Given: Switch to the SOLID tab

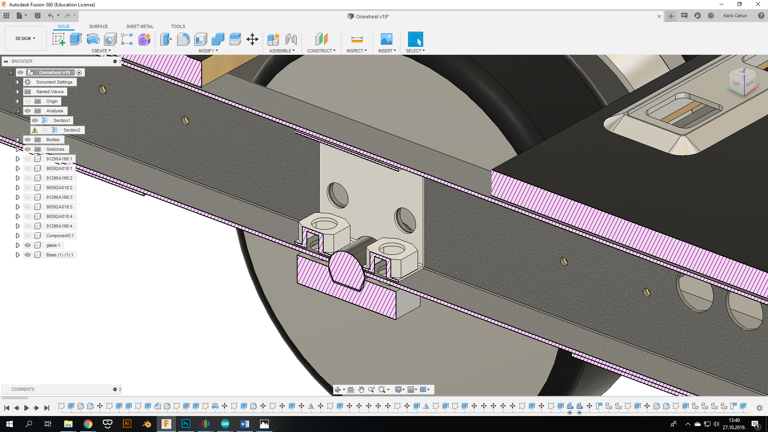Looking at the screenshot, I should pyautogui.click(x=64, y=26).
